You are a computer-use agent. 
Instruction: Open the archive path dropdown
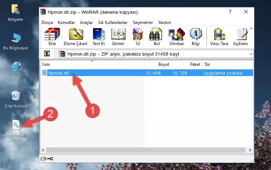click(x=251, y=54)
